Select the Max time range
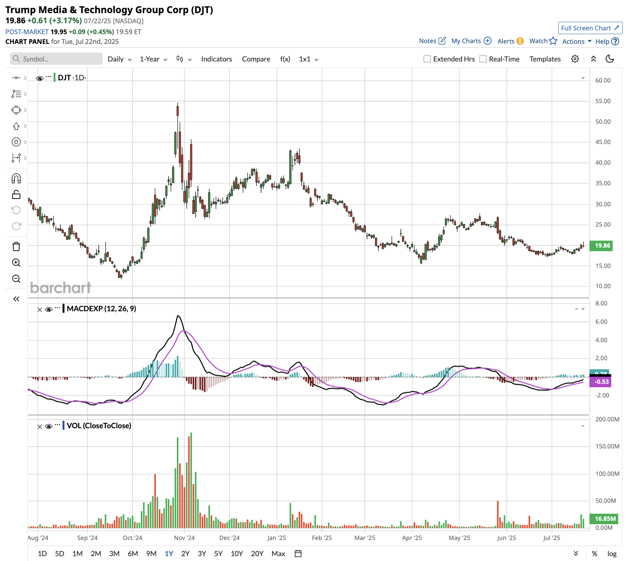Viewport: 631px width, 561px height. (278, 553)
